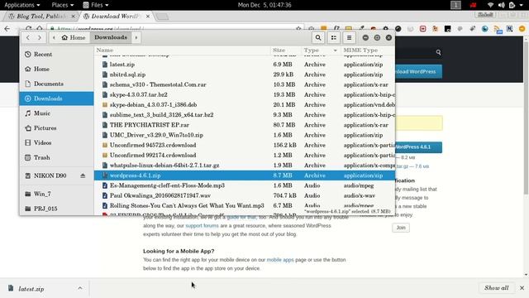The height and width of the screenshot is (298, 529).
Task: Select skype-4.3.0.37.tar.bz2 file
Action: (245, 94)
